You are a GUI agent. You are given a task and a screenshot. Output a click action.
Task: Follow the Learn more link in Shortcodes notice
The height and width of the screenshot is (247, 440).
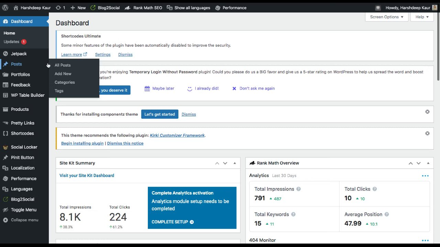coord(74,55)
